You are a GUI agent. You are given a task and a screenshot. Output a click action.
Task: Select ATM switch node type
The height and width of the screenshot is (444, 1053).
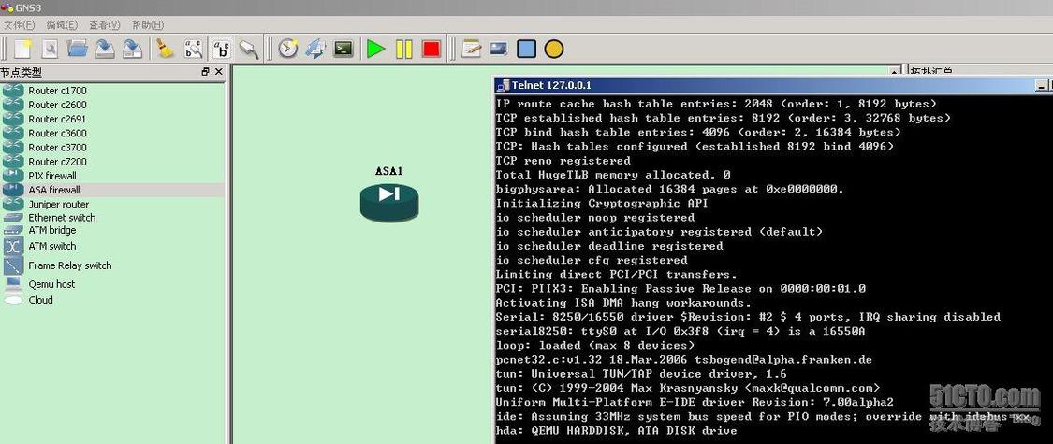click(112, 246)
